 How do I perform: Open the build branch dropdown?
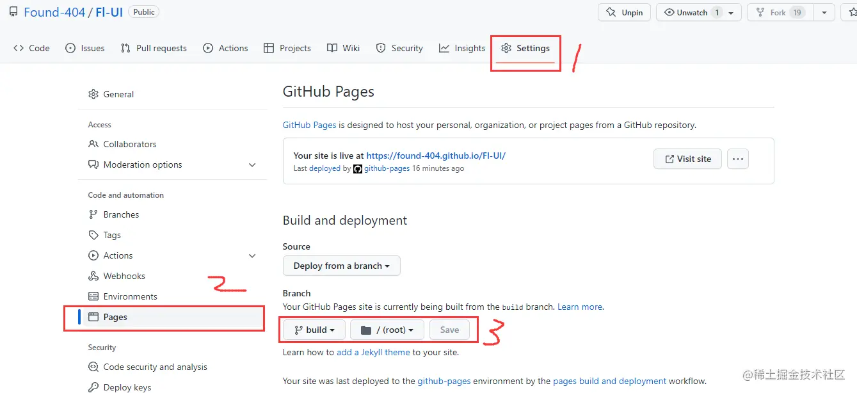coord(314,330)
